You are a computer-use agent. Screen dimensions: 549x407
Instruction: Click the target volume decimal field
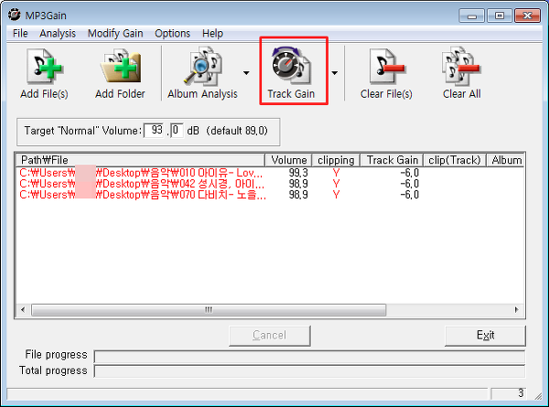point(177,130)
